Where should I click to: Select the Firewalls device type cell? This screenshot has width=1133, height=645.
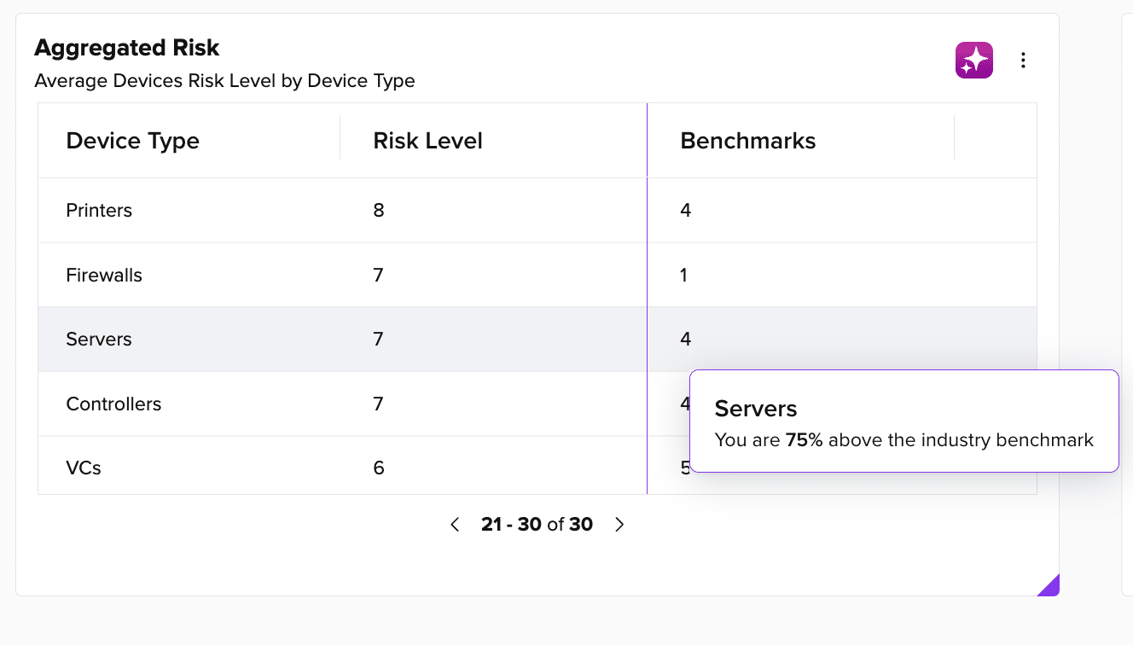104,275
